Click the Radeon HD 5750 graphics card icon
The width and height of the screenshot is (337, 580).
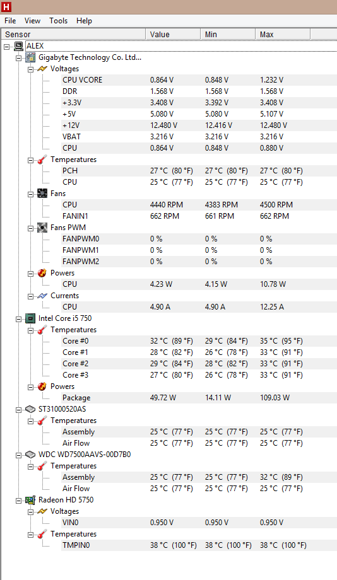(30, 500)
